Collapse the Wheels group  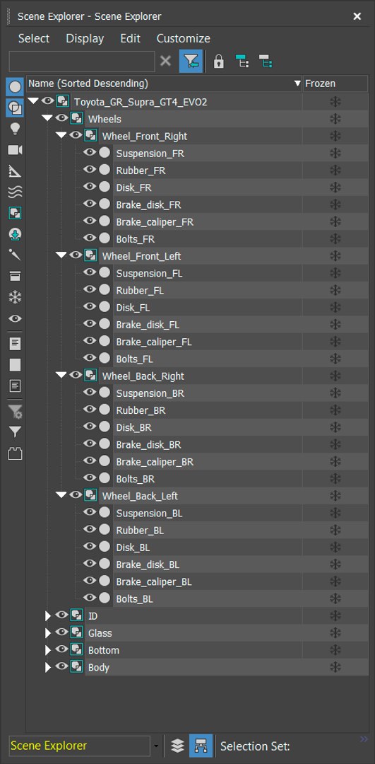coord(47,118)
